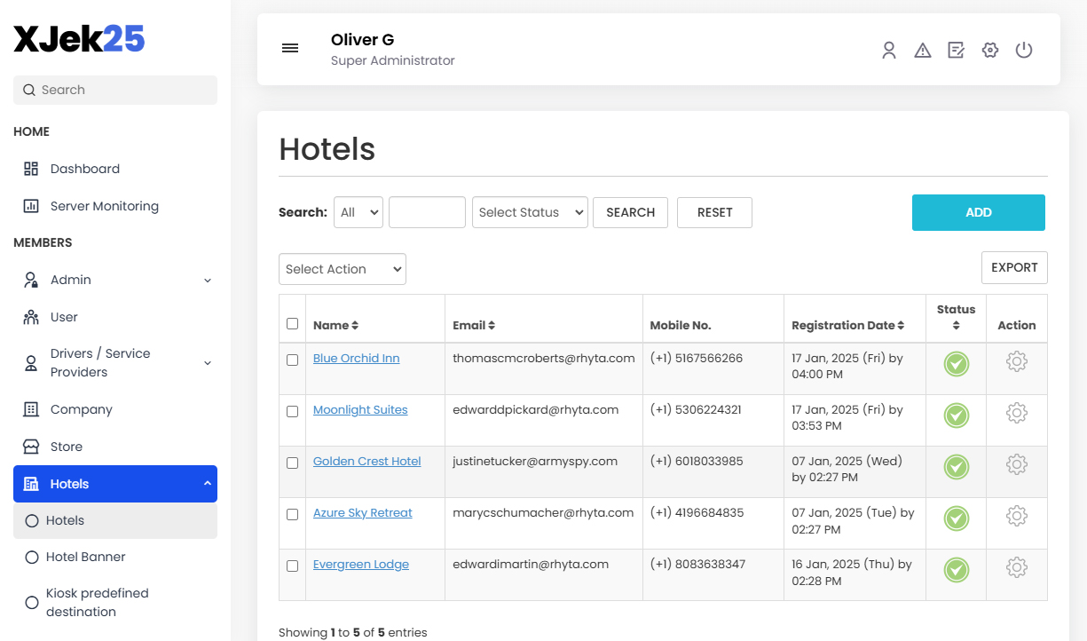Open the Golden Crest Hotel link
This screenshot has height=641, width=1087.
click(x=366, y=461)
